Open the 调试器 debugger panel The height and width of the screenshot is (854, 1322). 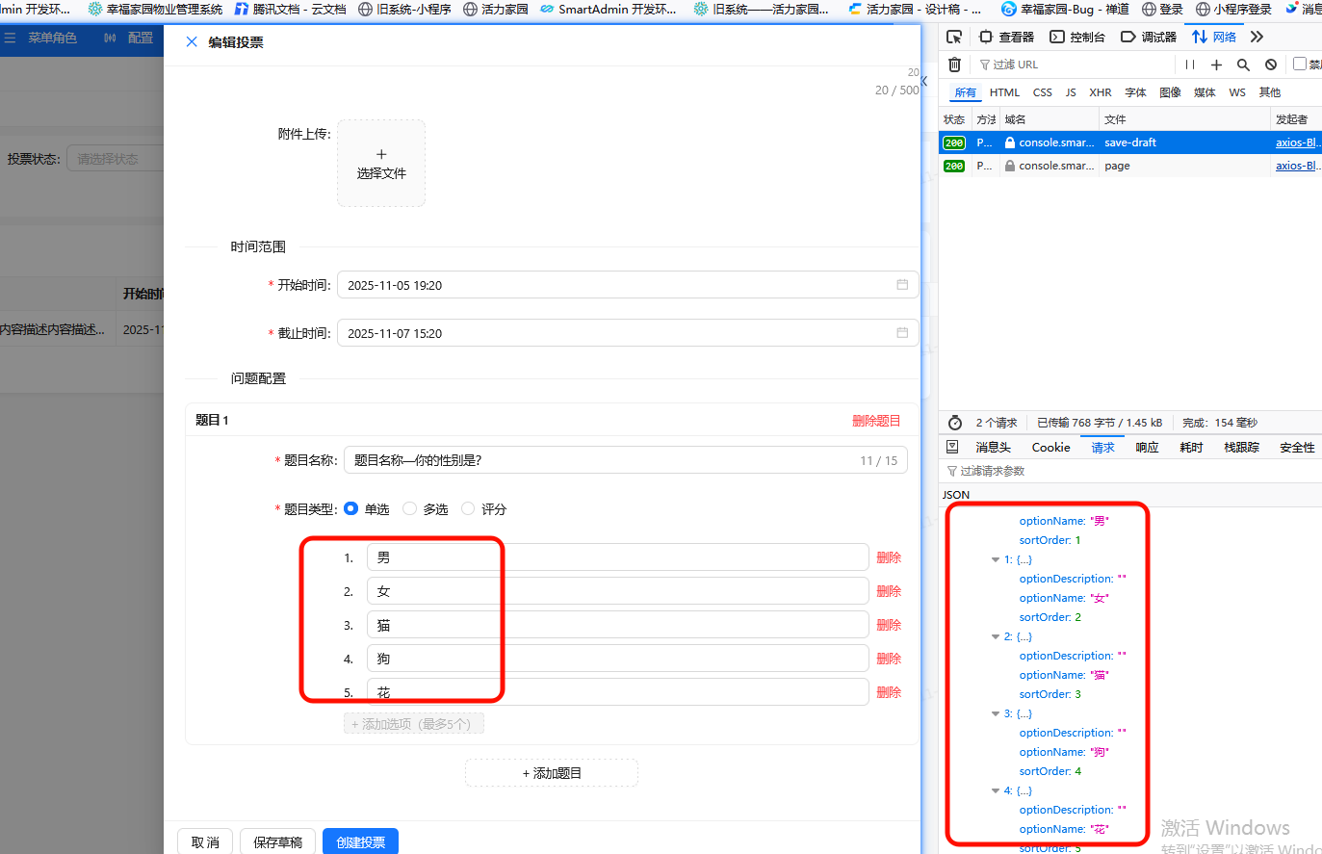point(1150,36)
